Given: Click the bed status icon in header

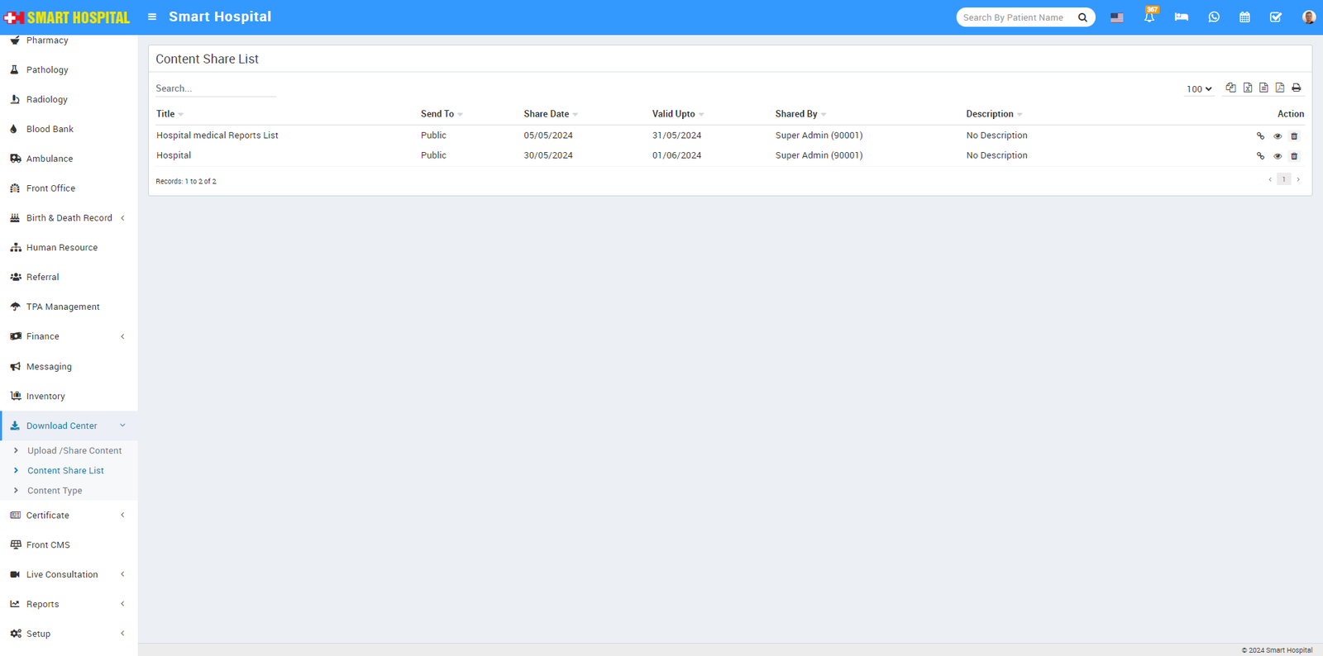Looking at the screenshot, I should (x=1181, y=17).
